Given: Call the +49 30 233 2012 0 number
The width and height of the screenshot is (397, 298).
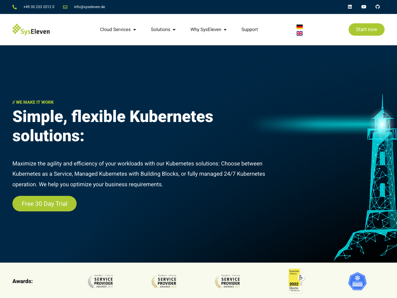Looking at the screenshot, I should tap(38, 7).
